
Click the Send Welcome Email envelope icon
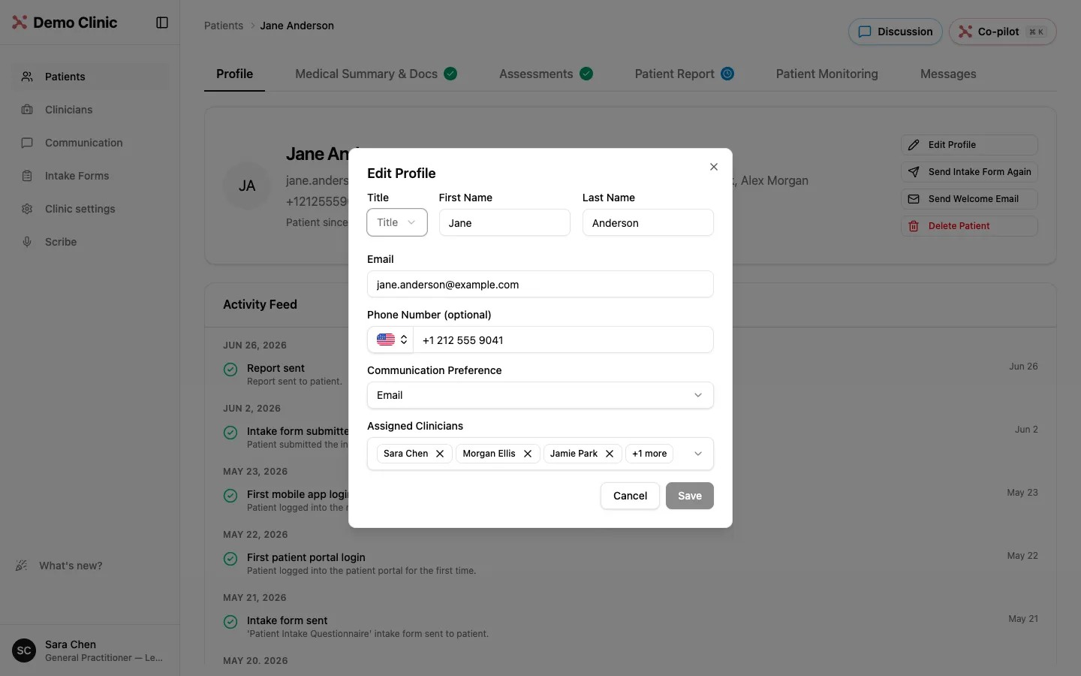(x=914, y=199)
